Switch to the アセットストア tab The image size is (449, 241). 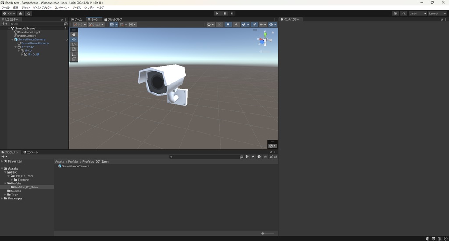pos(114,19)
